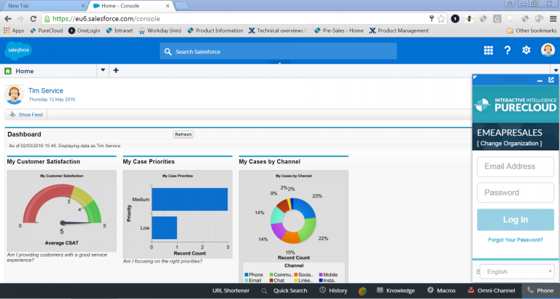Open the far-right console tab dropdown arrow
560x299 pixels.
556,70
